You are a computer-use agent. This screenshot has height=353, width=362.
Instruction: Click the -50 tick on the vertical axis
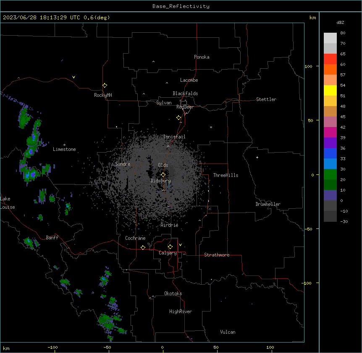coord(308,229)
